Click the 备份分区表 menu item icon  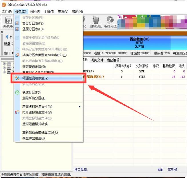pos(17,23)
